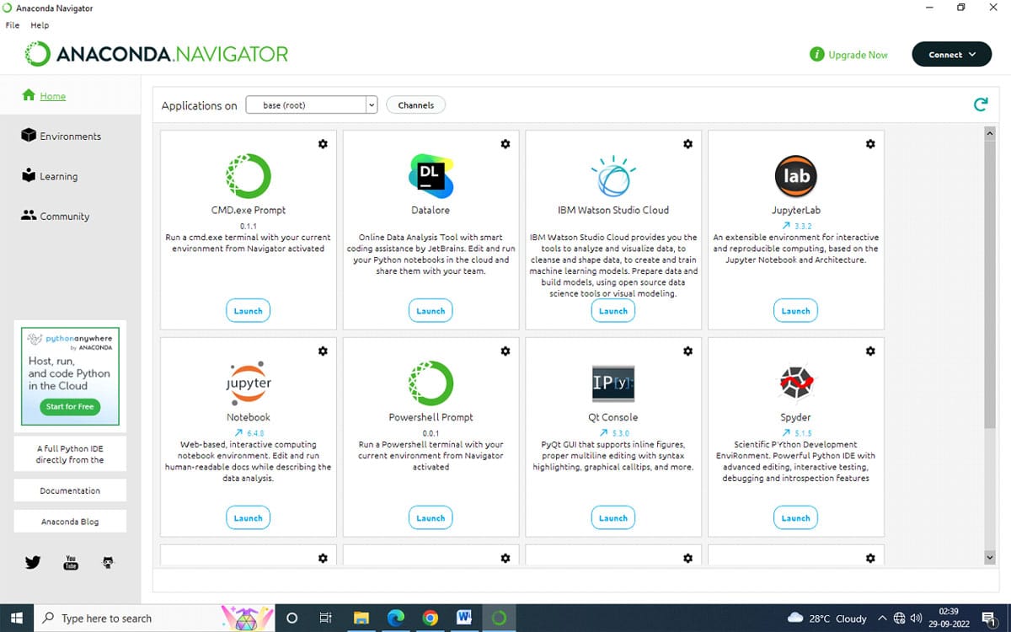Open Microsoft Edge from the taskbar

click(396, 618)
